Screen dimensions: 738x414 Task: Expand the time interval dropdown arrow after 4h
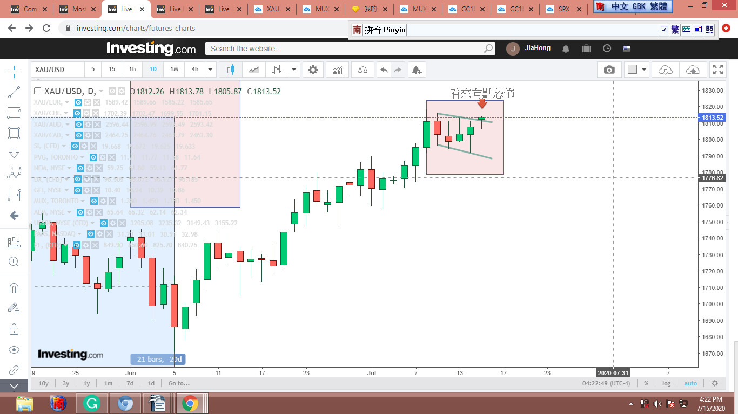point(211,70)
